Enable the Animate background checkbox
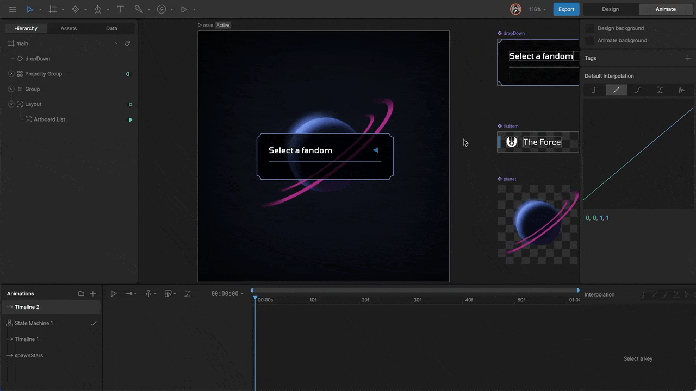696x391 pixels. [x=589, y=40]
